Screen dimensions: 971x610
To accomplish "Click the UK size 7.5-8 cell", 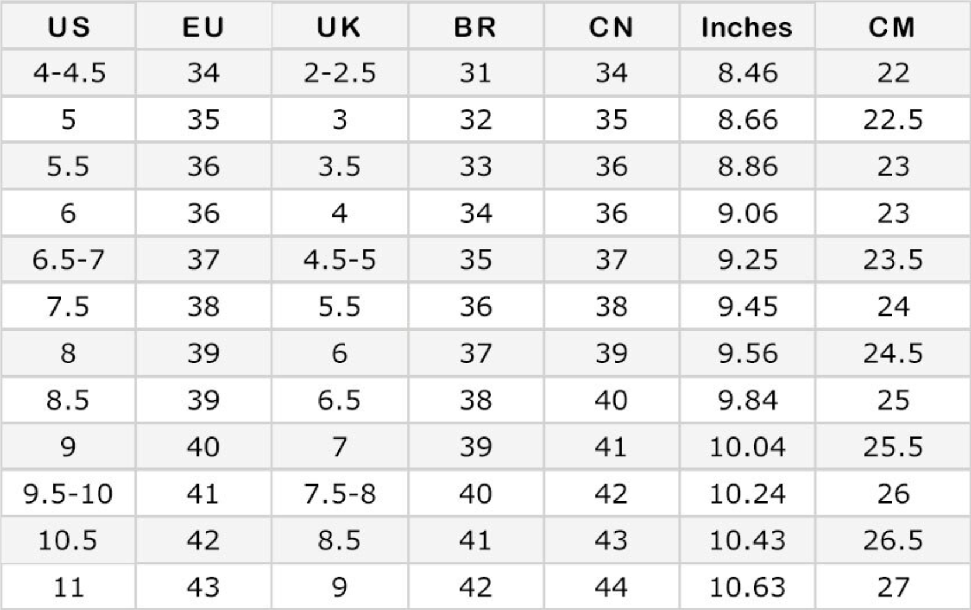I will 339,494.
